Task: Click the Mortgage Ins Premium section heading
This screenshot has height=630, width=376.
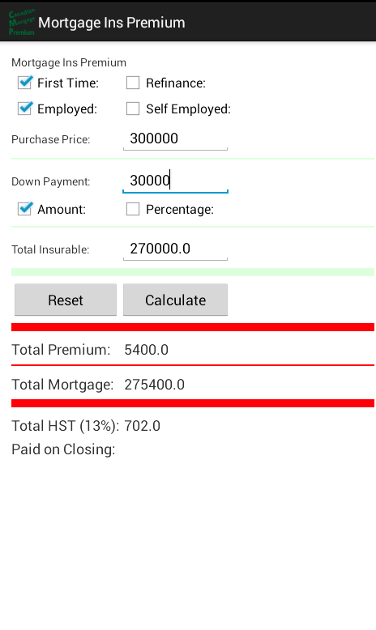Action: pos(69,62)
